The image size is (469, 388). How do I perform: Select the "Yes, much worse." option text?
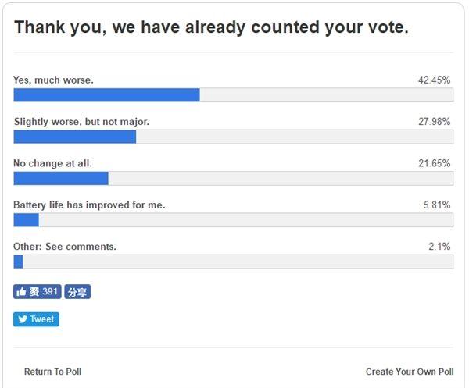click(54, 80)
